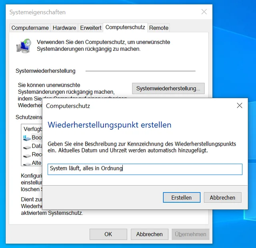This screenshot has width=256, height=248.
Task: Close the Computerschutz dialog
Action: [x=240, y=106]
